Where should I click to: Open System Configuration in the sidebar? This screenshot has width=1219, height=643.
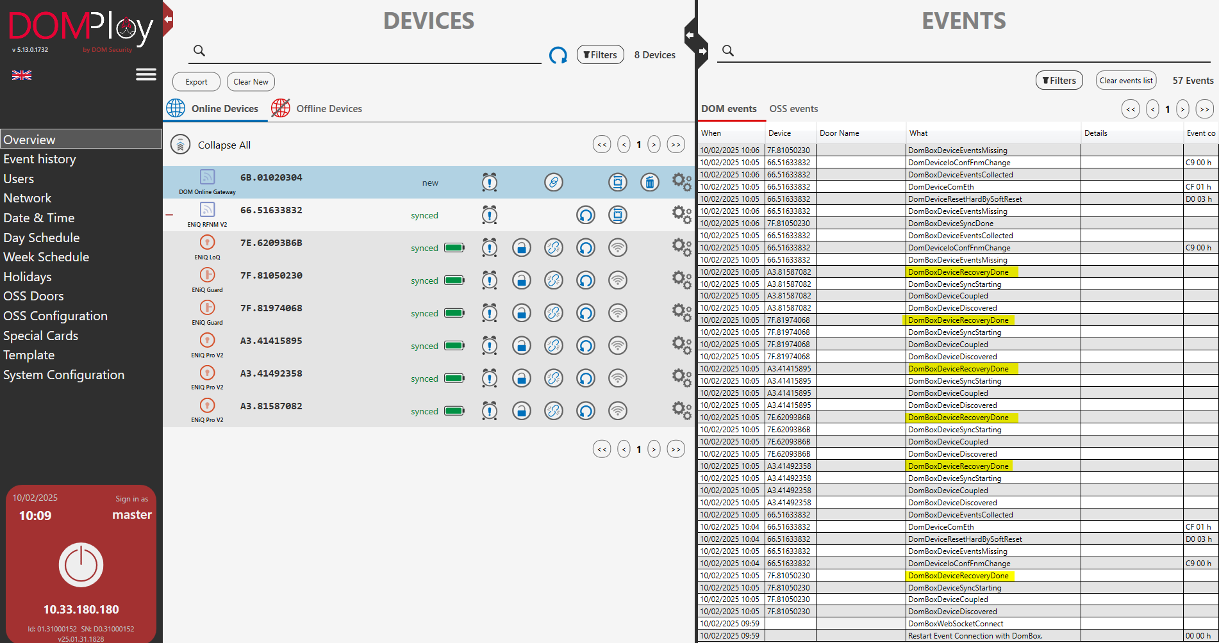pyautogui.click(x=64, y=375)
